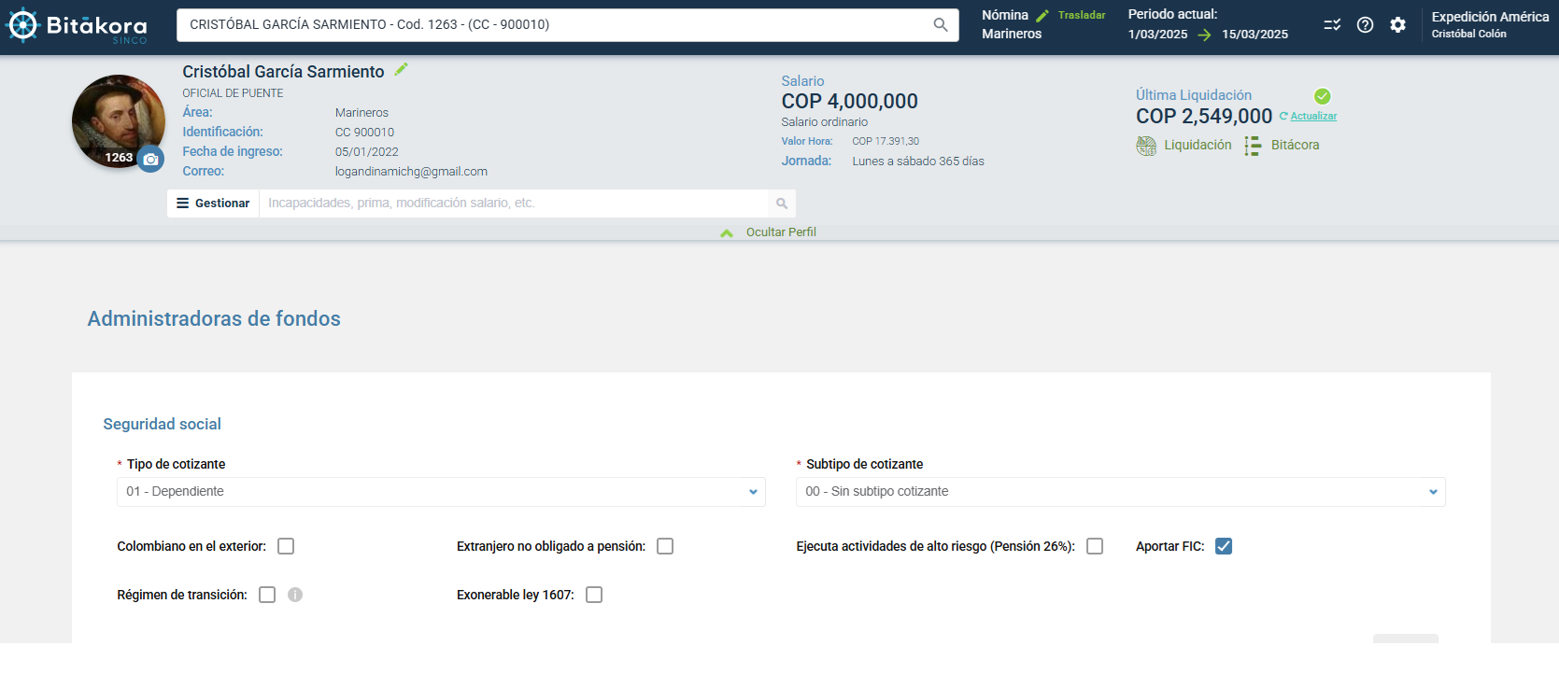Click Expedición América company name
The height and width of the screenshot is (688, 1559).
pyautogui.click(x=1490, y=17)
